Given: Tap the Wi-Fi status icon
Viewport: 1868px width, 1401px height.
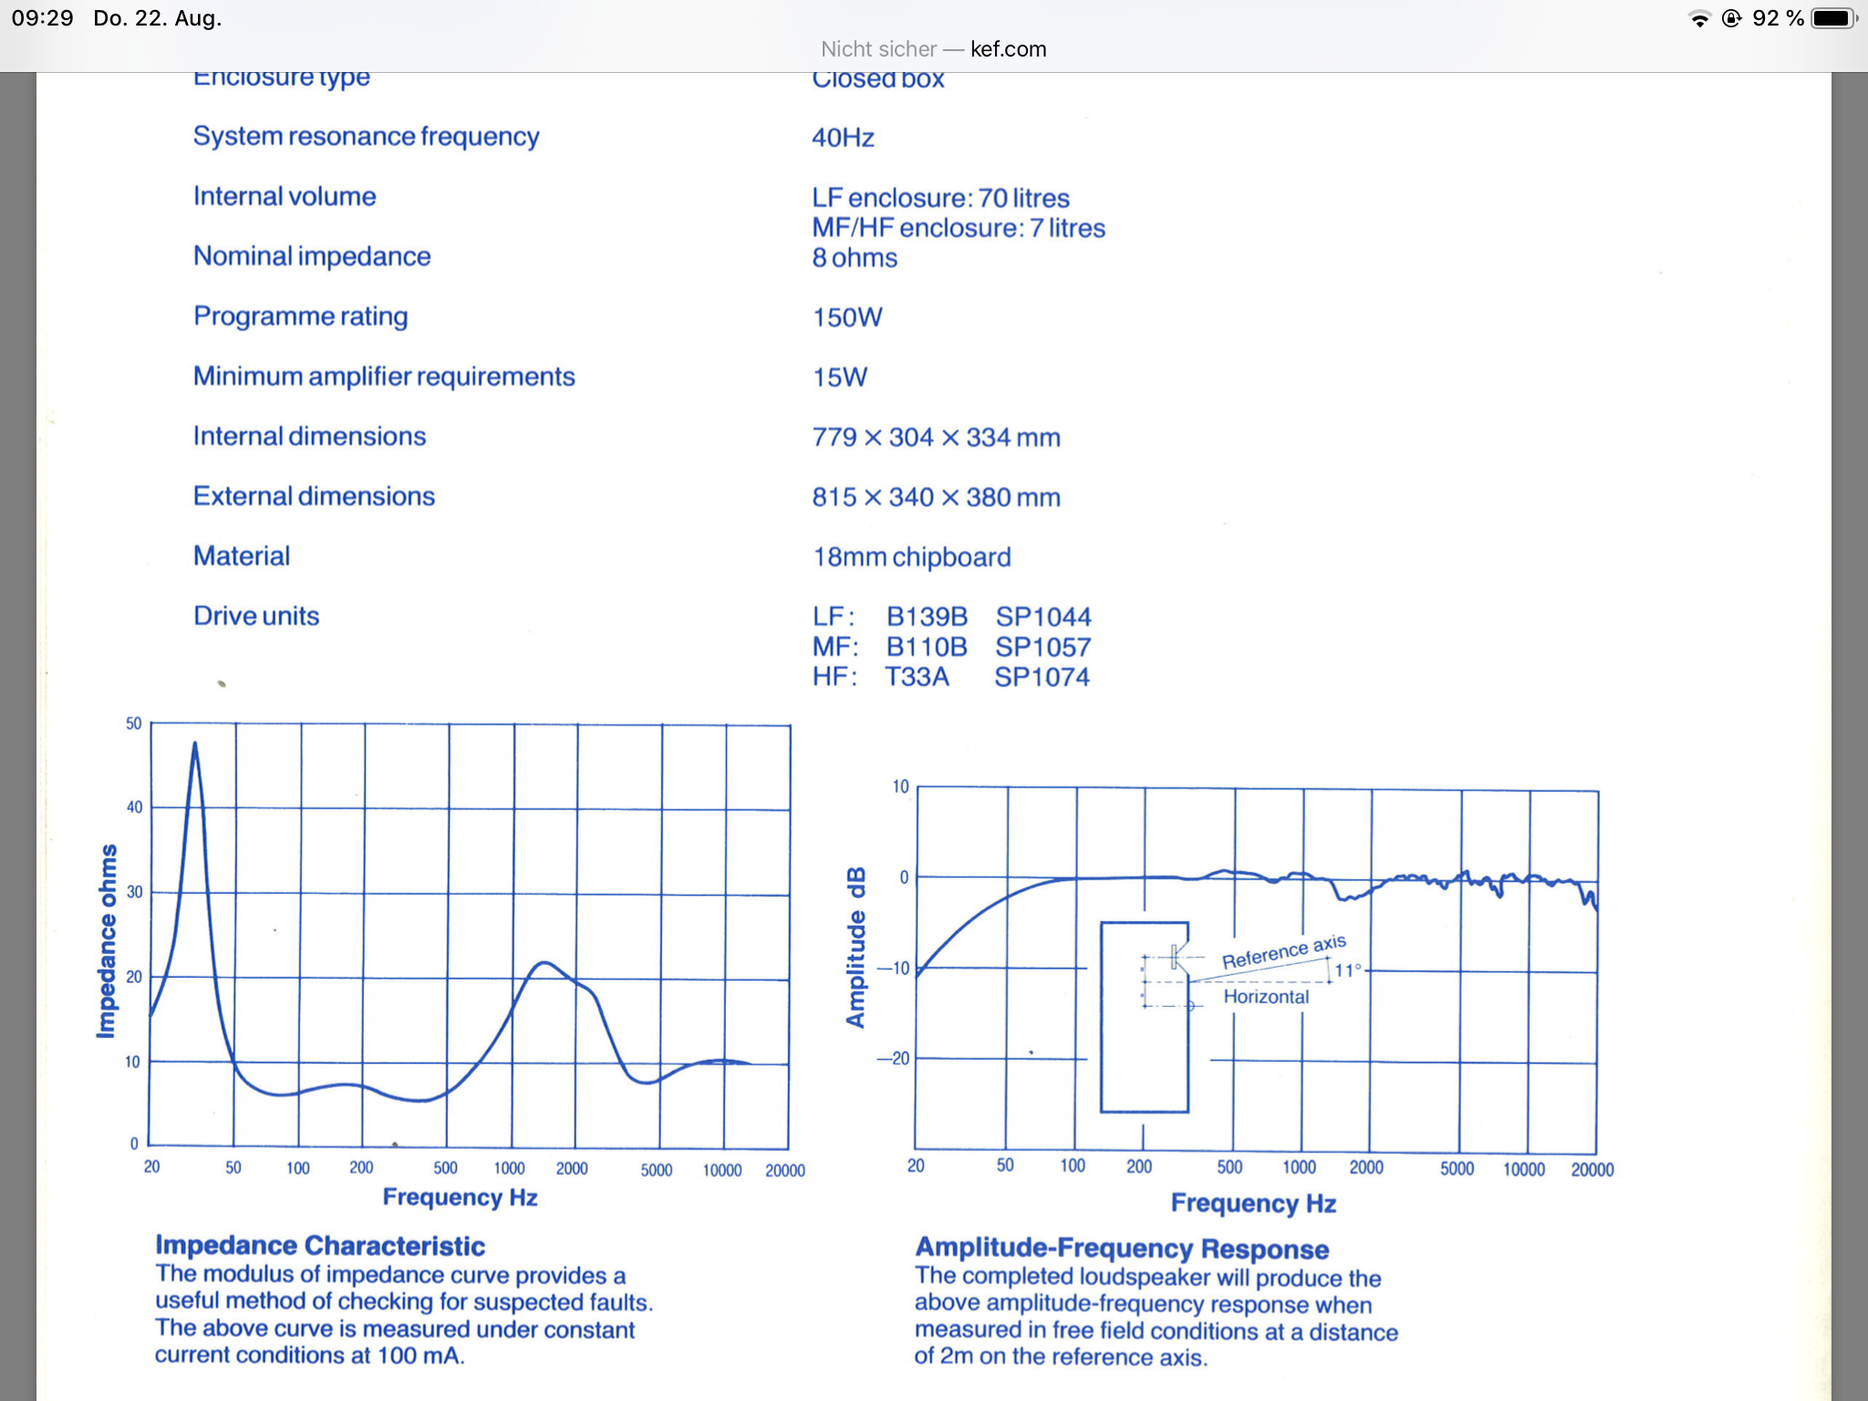Looking at the screenshot, I should tap(1699, 19).
